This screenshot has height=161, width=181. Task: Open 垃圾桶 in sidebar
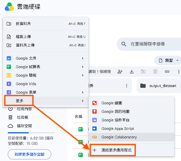pyautogui.click(x=22, y=117)
